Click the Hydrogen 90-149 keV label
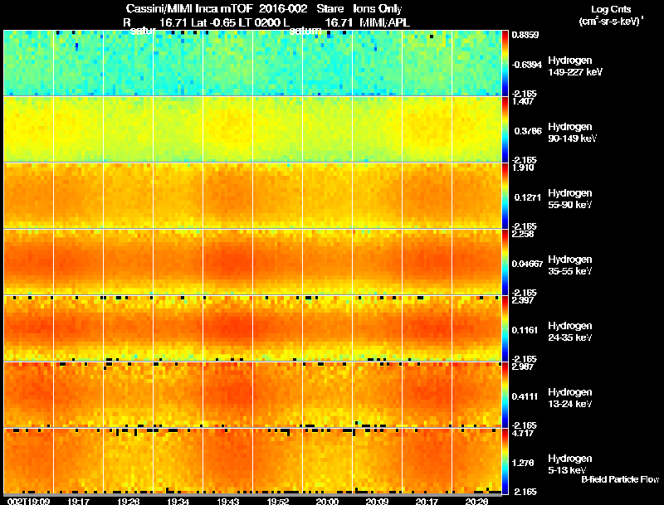 pos(572,133)
